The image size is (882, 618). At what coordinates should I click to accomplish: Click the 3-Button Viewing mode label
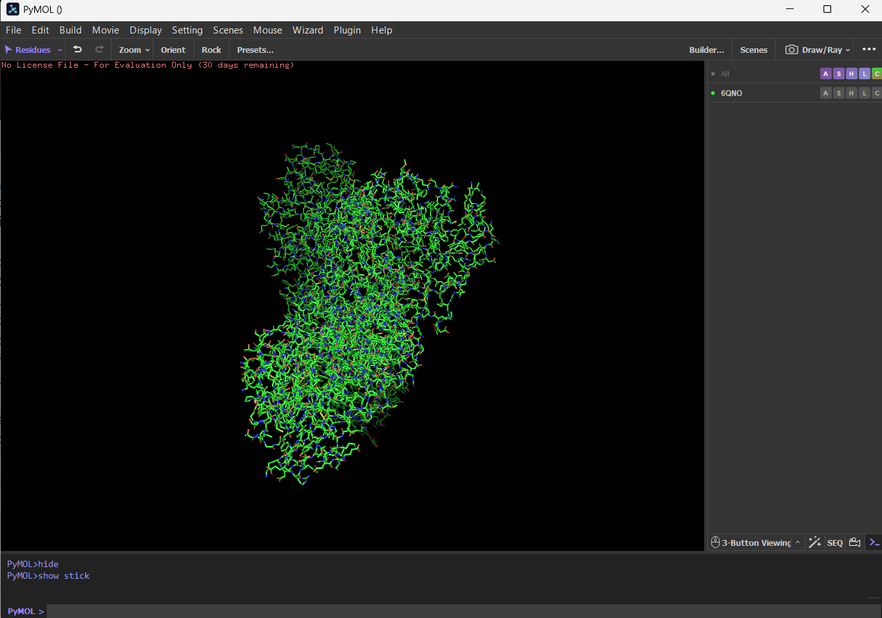tap(756, 543)
